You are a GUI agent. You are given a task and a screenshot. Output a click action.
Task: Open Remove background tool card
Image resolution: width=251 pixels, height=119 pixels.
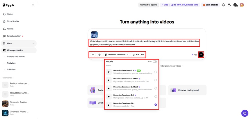pos(187,90)
